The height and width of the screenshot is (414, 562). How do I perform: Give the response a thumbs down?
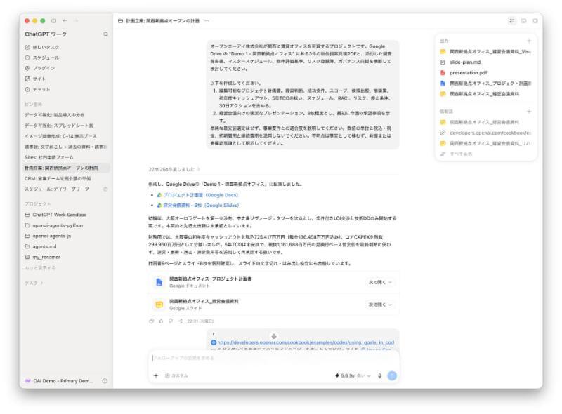click(x=171, y=321)
